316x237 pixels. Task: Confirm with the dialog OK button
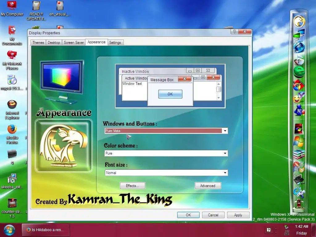(188, 215)
